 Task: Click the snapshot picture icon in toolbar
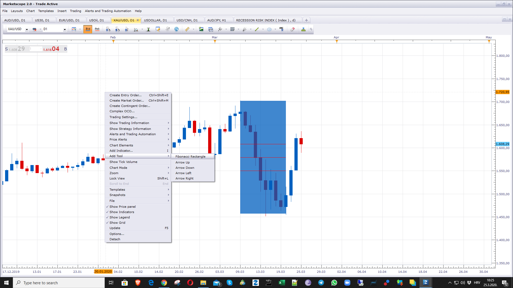[201, 29]
